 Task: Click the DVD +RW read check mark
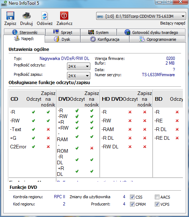(x=77, y=128)
